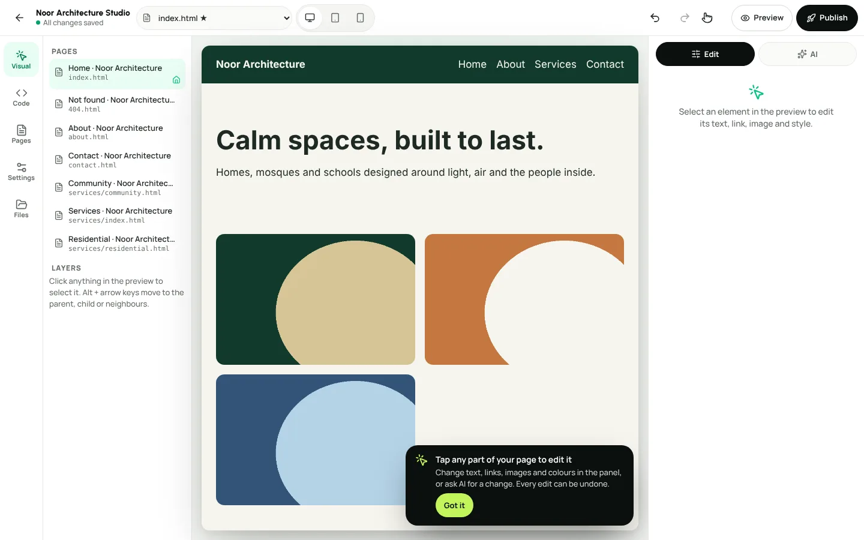Viewport: 864px width, 540px height.
Task: Click About link in preview navigation
Action: click(511, 64)
